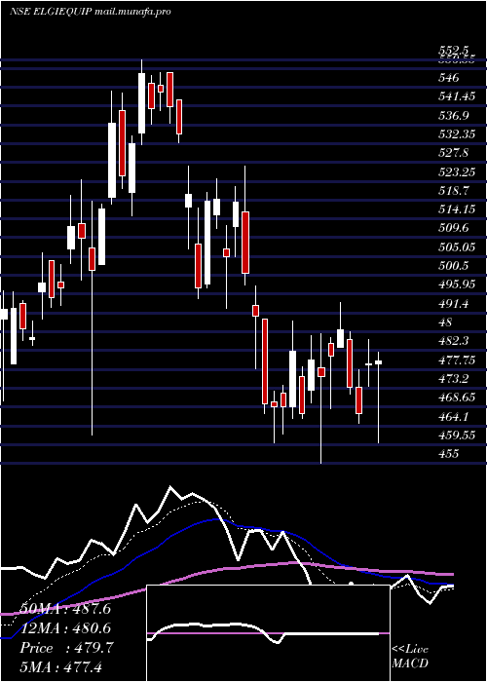487x682 pixels.
Task: Click inside the Live MACD inset panel
Action: coord(268,633)
